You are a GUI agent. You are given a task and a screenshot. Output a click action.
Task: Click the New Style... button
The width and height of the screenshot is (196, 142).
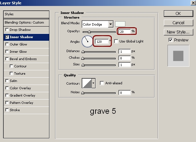178,32
